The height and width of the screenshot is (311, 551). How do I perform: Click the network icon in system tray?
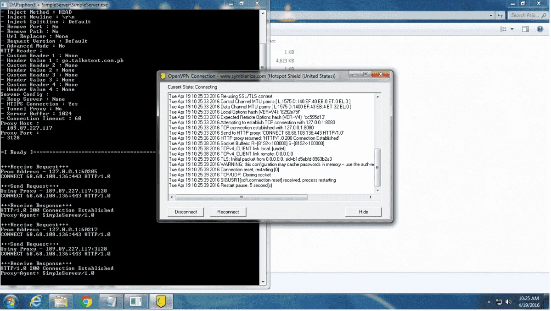pyautogui.click(x=499, y=302)
